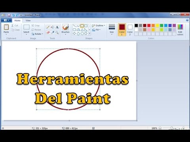Click Cut in Clipboard group
Viewport: 190px width, 142px height.
coord(15,26)
